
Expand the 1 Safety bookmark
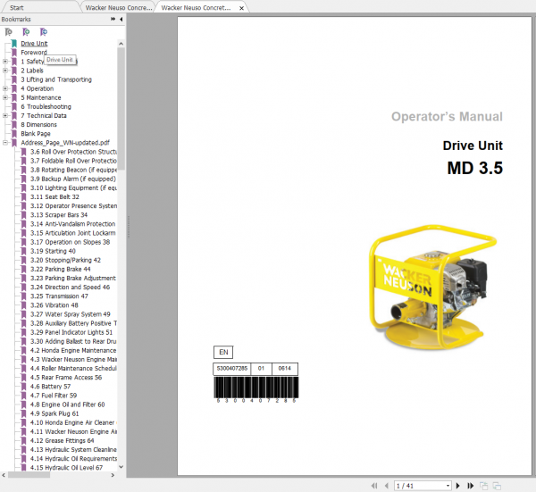coord(5,62)
